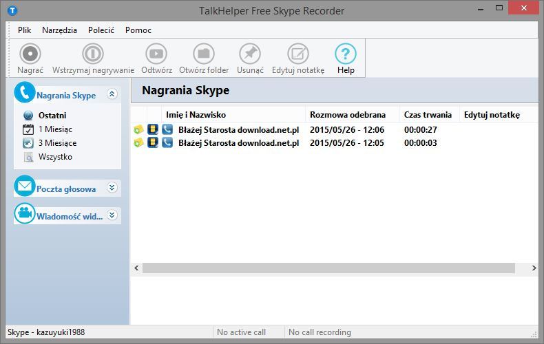Click the horizontal scrollbar thumb
Image resolution: width=544 pixels, height=344 pixels.
coord(328,268)
